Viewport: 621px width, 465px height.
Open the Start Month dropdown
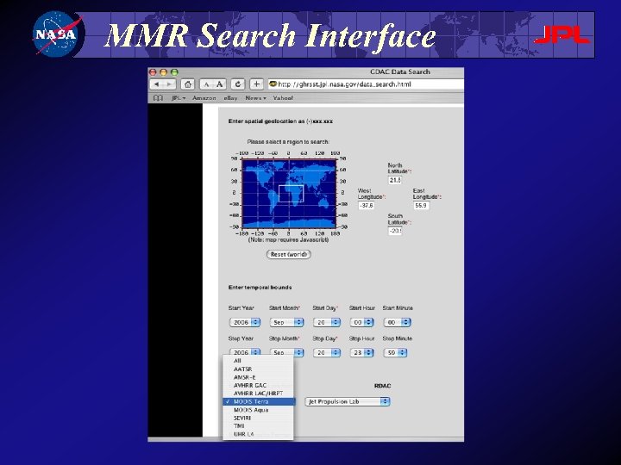(286, 322)
